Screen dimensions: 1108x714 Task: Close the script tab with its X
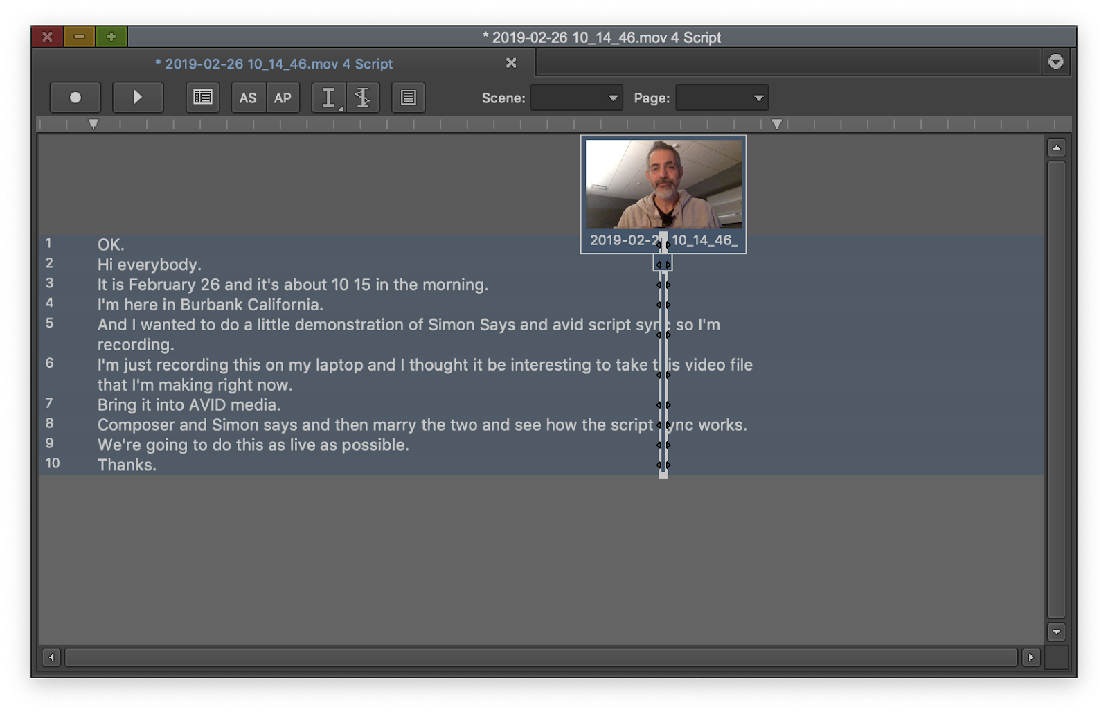pos(511,63)
